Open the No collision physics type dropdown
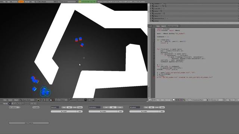The width and height of the screenshot is (239, 134). tap(15, 108)
